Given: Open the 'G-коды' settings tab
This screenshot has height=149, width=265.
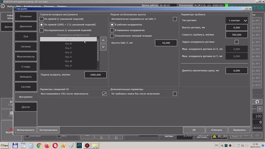Looking at the screenshot, I should [26, 67].
